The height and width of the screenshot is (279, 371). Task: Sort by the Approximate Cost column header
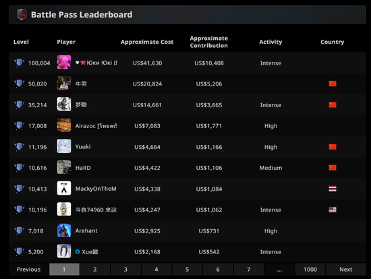pos(147,42)
